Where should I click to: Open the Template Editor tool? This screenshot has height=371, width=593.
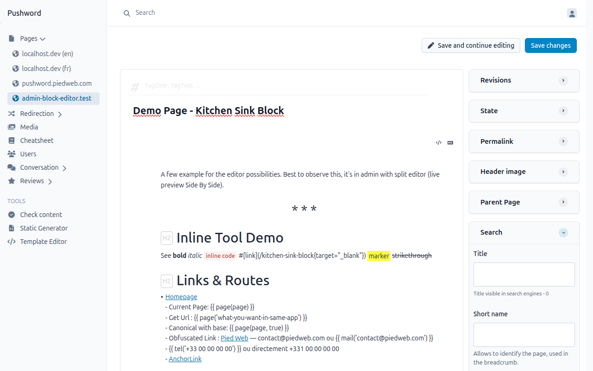[x=43, y=241]
